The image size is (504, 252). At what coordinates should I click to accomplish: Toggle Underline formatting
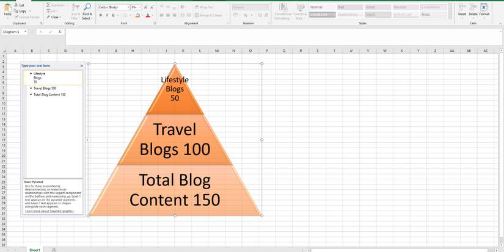[113, 15]
